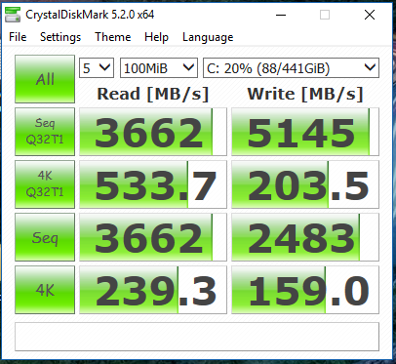Minimize the CrystalDiskMark window
The image size is (396, 364).
(x=281, y=15)
